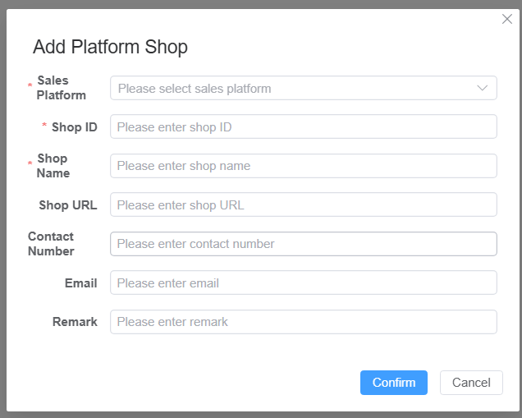
Task: Click the Email label text
Action: tap(80, 283)
